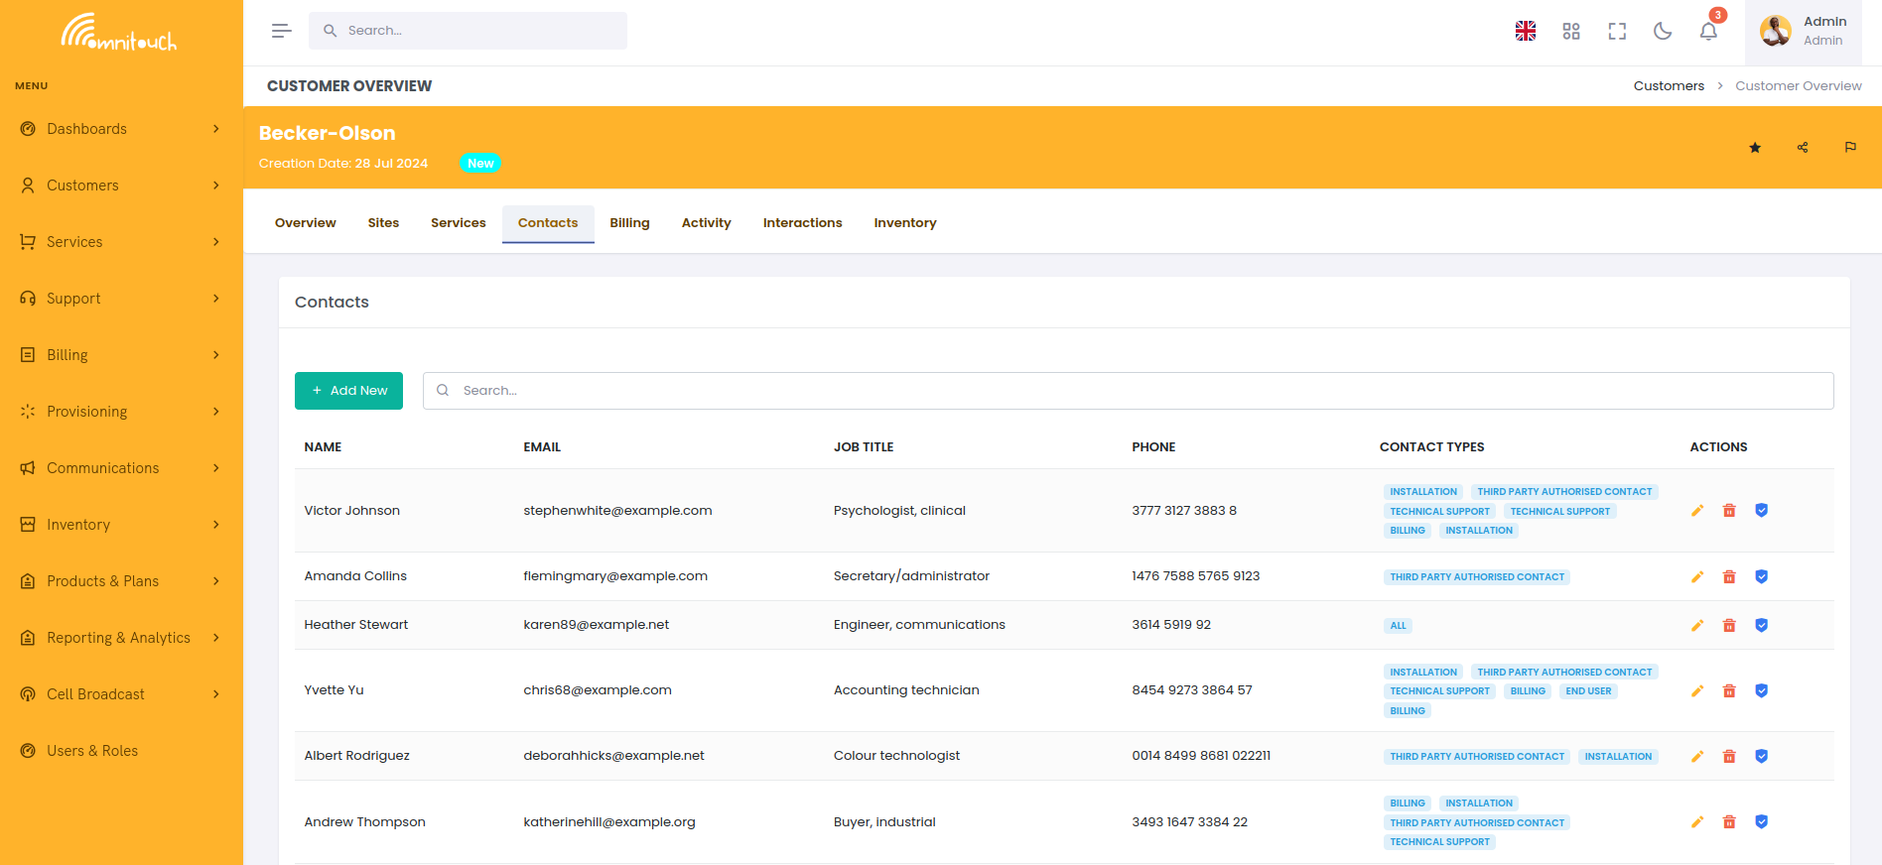The width and height of the screenshot is (1882, 865).
Task: Switch to the Billing tab
Action: coord(629,223)
